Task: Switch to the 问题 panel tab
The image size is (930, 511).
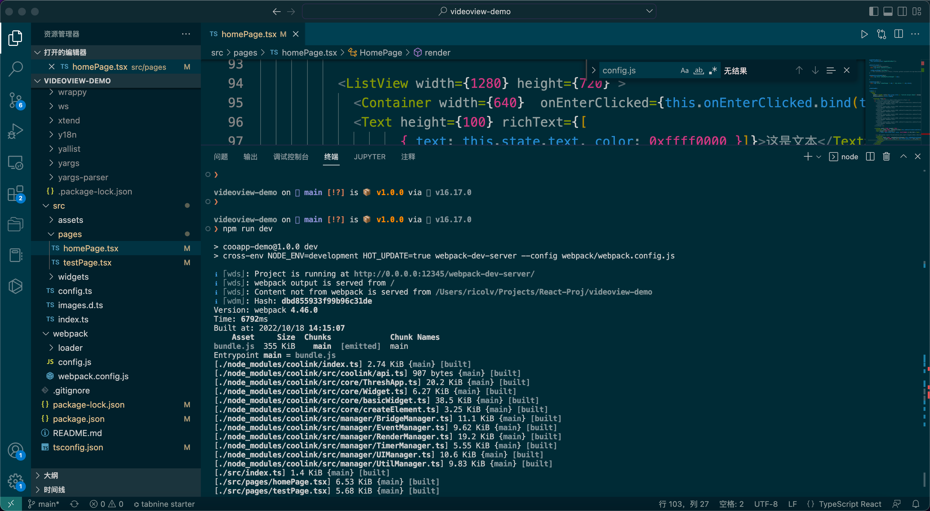Action: [x=221, y=157]
